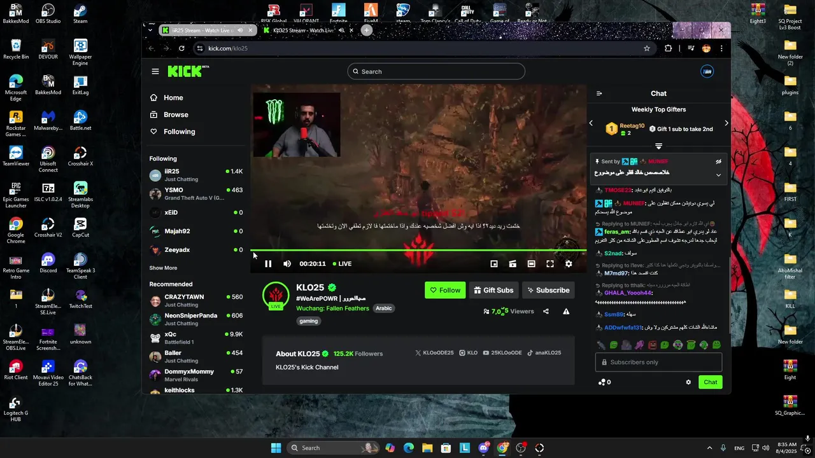815x458 pixels.
Task: Reload the page in browser
Action: pyautogui.click(x=181, y=48)
